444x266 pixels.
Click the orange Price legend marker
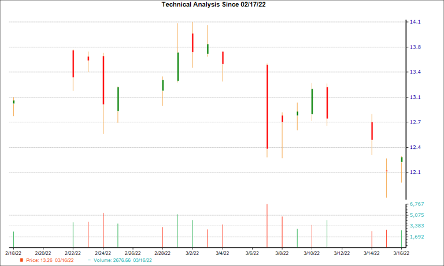(x=21, y=260)
